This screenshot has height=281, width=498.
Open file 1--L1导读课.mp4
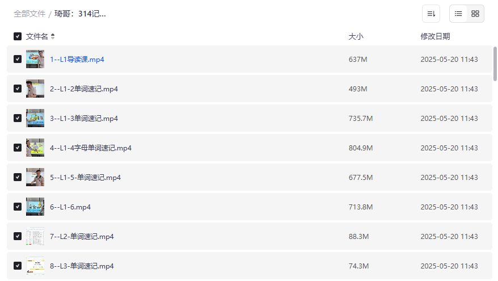[x=77, y=59]
